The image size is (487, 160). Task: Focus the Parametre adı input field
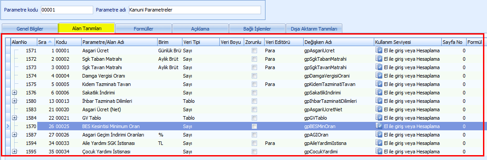194,10
